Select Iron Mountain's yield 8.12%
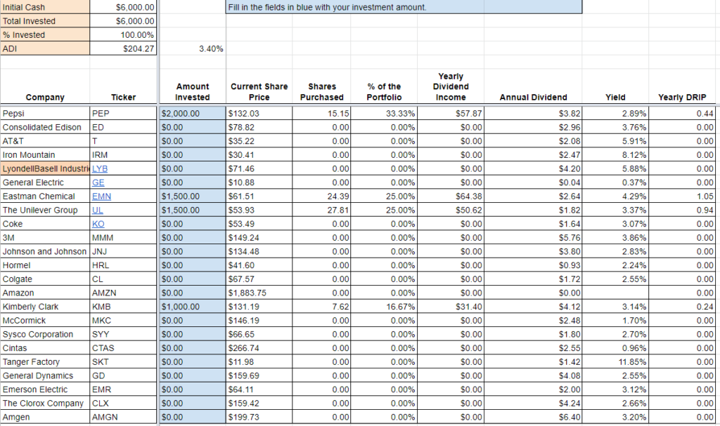The width and height of the screenshot is (720, 426). (615, 155)
